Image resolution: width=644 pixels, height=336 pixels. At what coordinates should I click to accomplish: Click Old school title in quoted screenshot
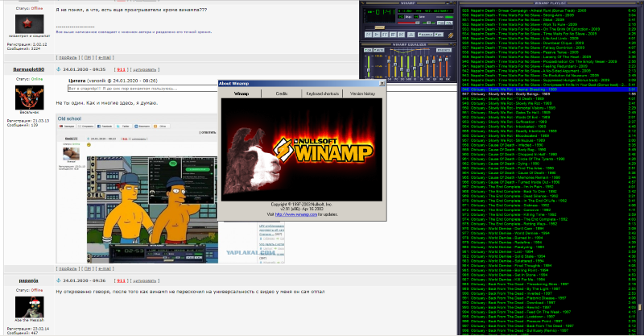pos(69,118)
